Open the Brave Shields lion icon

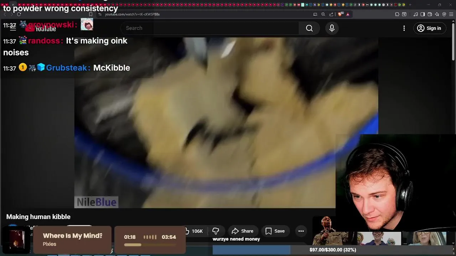coord(340,14)
